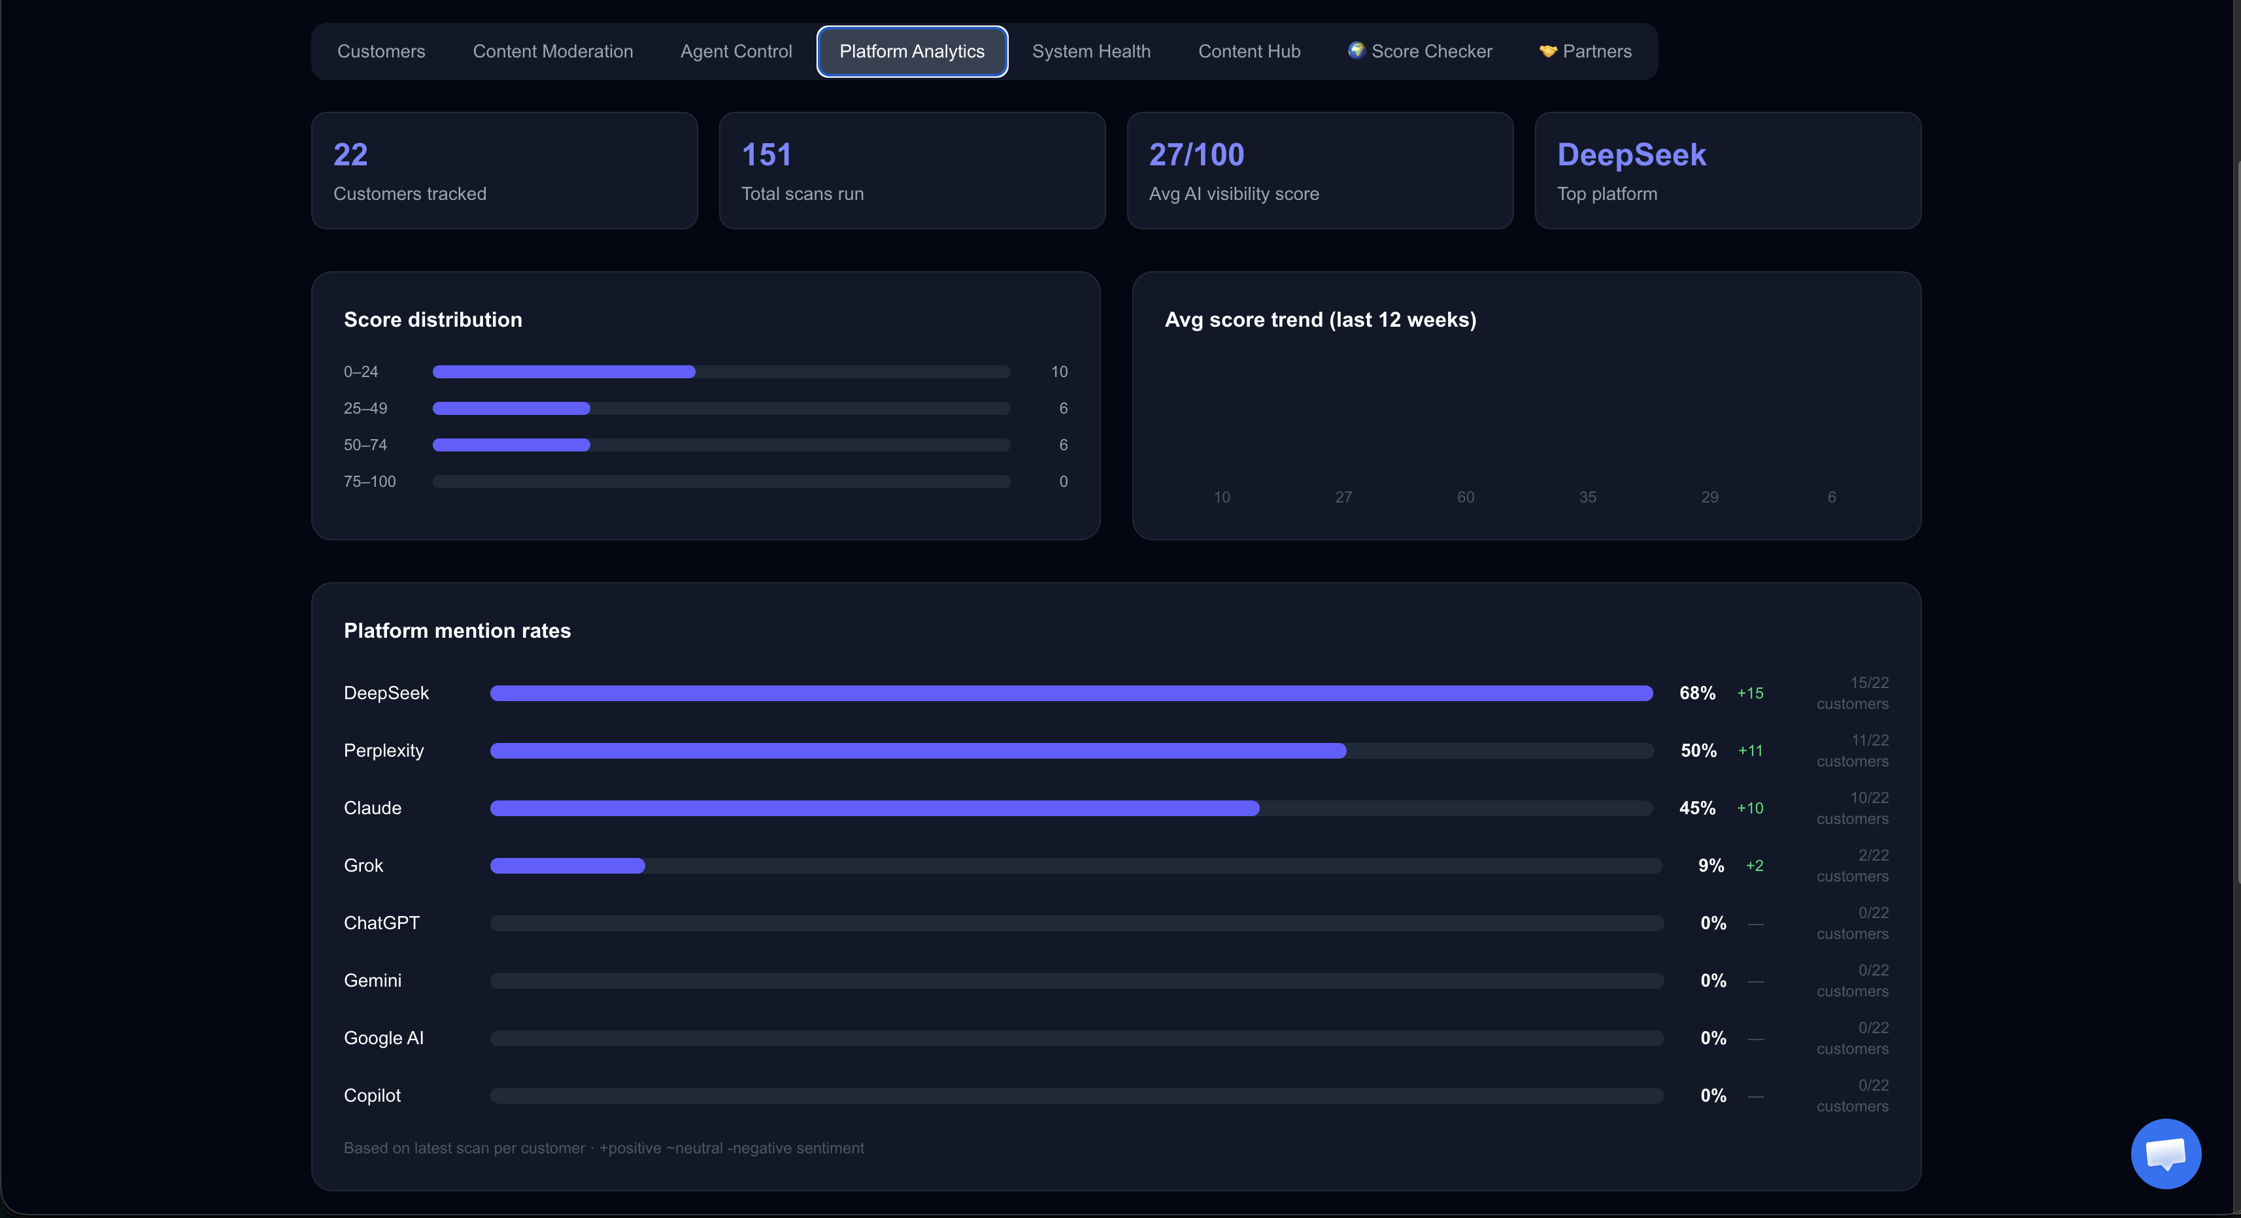The height and width of the screenshot is (1218, 2241).
Task: Click the Gemini mention rate bar
Action: (x=1077, y=981)
